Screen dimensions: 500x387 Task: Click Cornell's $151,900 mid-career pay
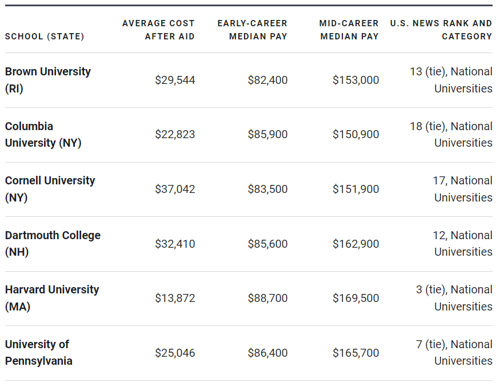pos(355,190)
